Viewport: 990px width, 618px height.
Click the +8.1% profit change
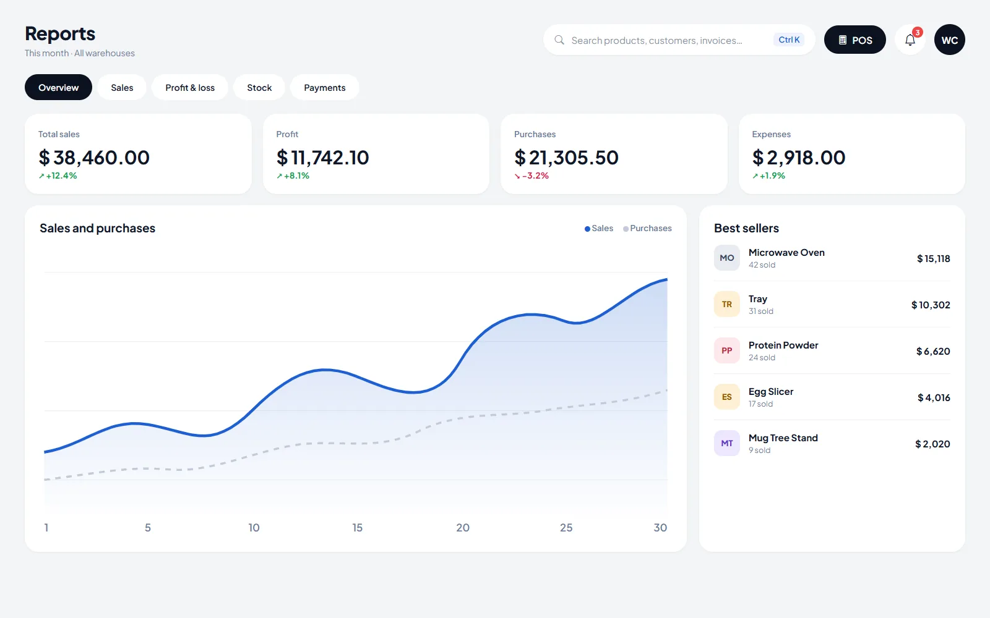pos(293,176)
